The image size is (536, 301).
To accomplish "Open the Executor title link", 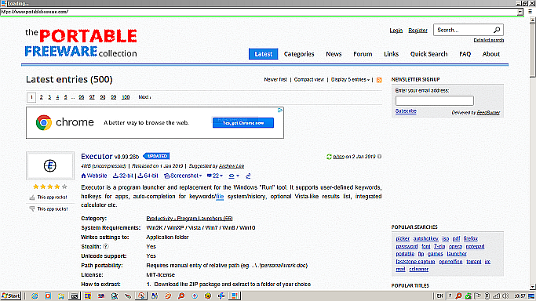I will [97, 156].
